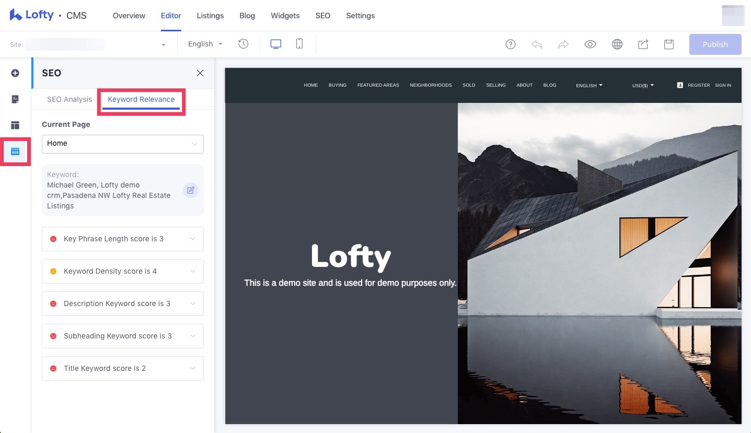Click SELLING in preview navigation
This screenshot has height=433, width=751.
(496, 85)
